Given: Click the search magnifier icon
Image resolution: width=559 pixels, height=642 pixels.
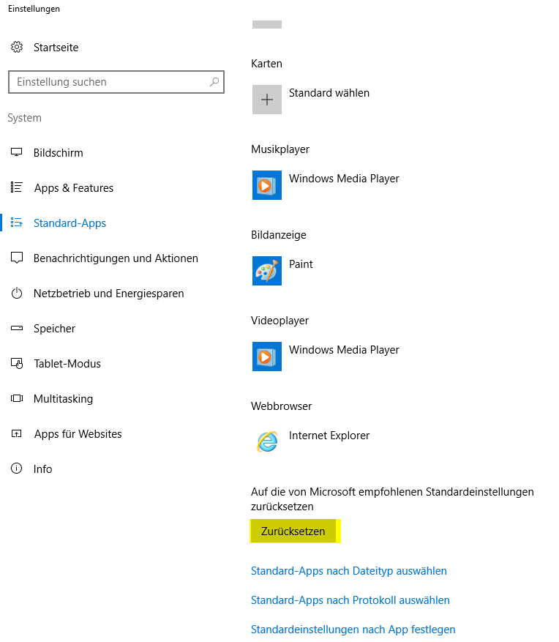Looking at the screenshot, I should pyautogui.click(x=214, y=82).
